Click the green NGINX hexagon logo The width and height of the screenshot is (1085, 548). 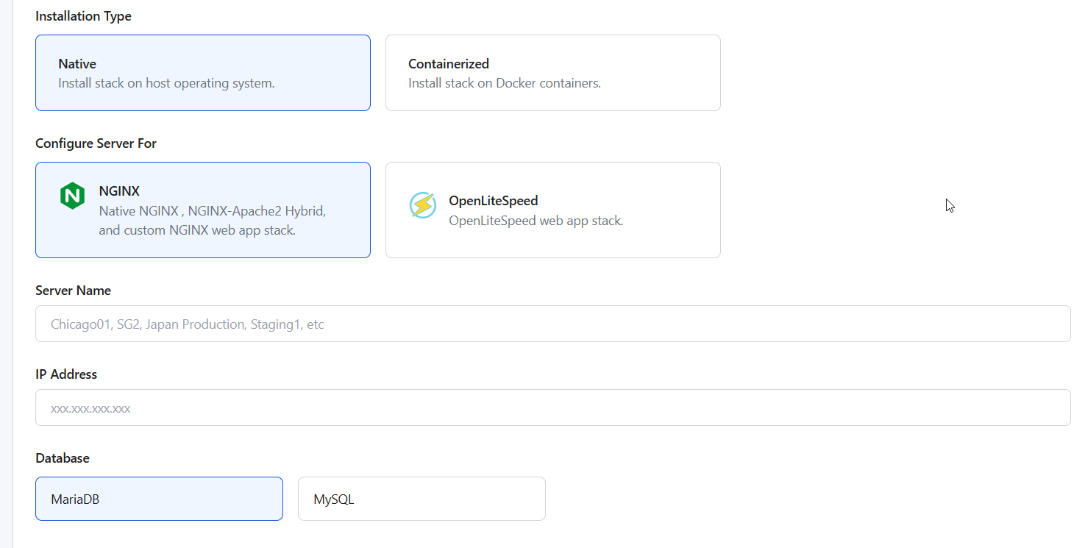click(x=72, y=196)
